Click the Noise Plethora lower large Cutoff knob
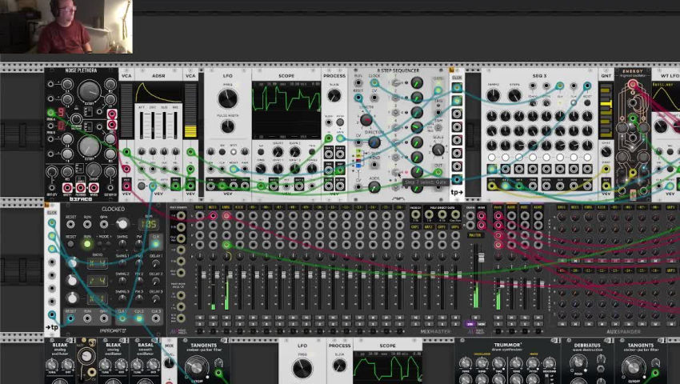The height and width of the screenshot is (384, 680). [89, 146]
